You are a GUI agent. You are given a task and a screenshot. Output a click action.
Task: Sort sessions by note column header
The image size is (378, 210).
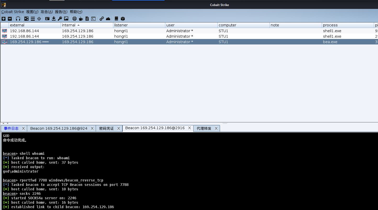(x=296, y=25)
